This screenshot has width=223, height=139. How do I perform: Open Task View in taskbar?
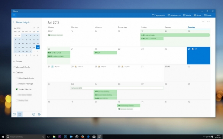click(x=48, y=137)
